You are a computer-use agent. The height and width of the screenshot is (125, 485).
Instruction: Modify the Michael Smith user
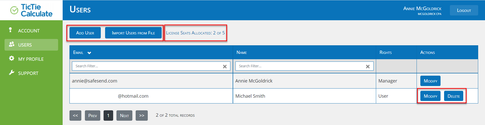(x=430, y=96)
